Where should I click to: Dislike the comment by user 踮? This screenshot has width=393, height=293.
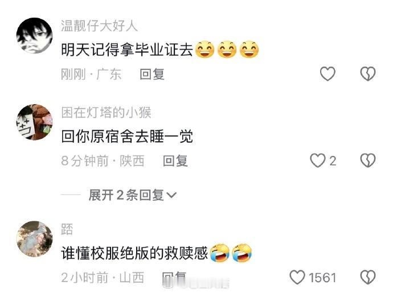(368, 277)
